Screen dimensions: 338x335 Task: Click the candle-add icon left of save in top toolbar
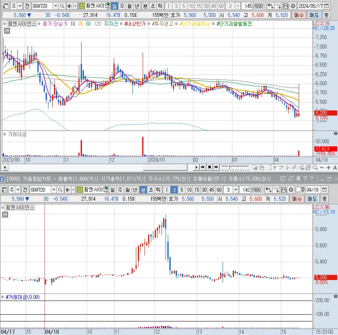point(270,6)
